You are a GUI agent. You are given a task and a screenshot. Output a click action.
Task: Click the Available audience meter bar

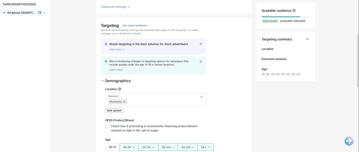pyautogui.click(x=286, y=17)
